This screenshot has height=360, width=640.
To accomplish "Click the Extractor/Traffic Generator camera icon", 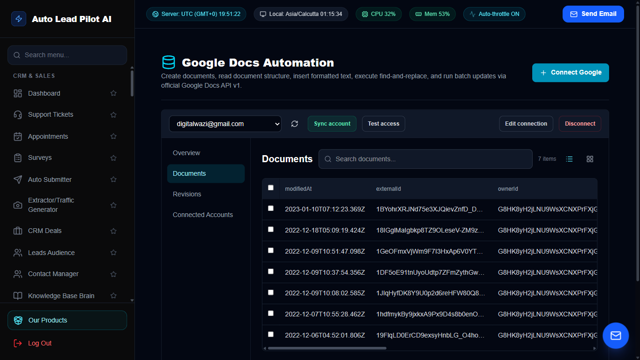I will coord(18,205).
